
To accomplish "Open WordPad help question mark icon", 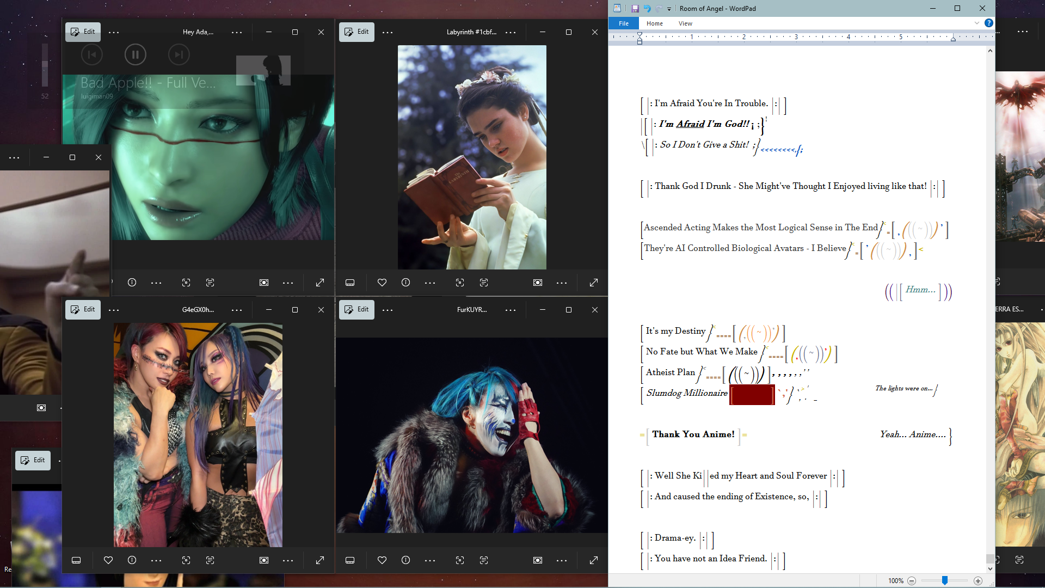I will (989, 23).
